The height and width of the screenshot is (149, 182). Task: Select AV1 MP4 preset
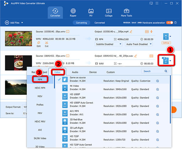point(113,113)
